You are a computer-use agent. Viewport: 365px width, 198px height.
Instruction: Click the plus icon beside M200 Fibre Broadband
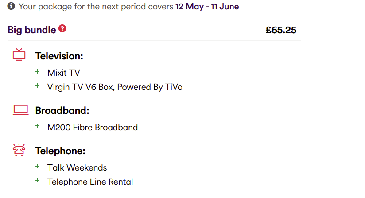click(38, 126)
